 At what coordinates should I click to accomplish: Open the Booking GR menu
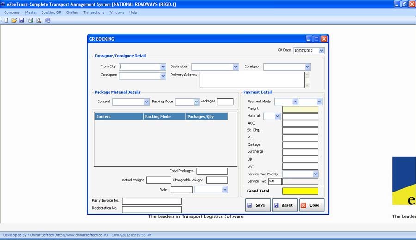tap(51, 12)
